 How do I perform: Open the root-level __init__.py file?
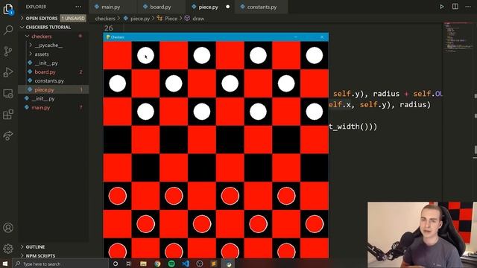pyautogui.click(x=43, y=99)
